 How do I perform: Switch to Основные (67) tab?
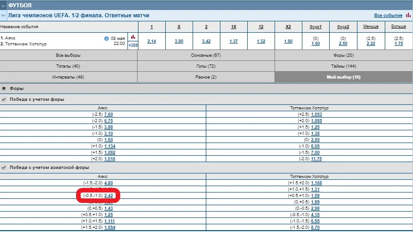coord(206,55)
